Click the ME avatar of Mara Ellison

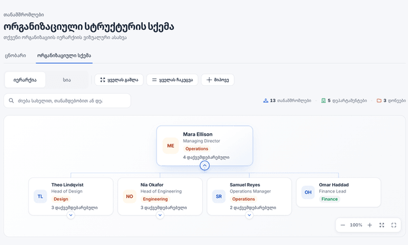(171, 146)
